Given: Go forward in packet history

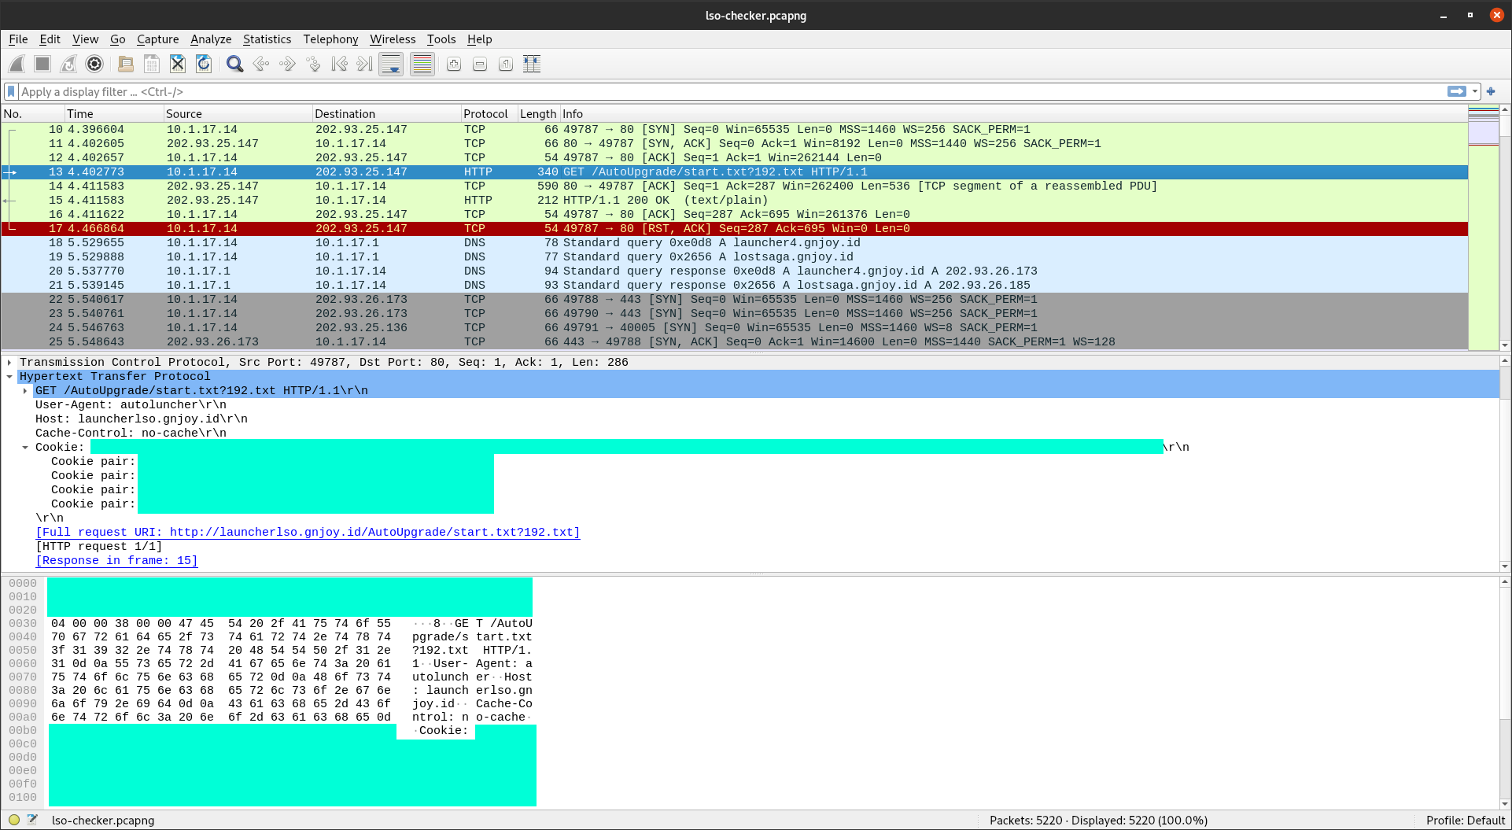Looking at the screenshot, I should click(x=287, y=65).
